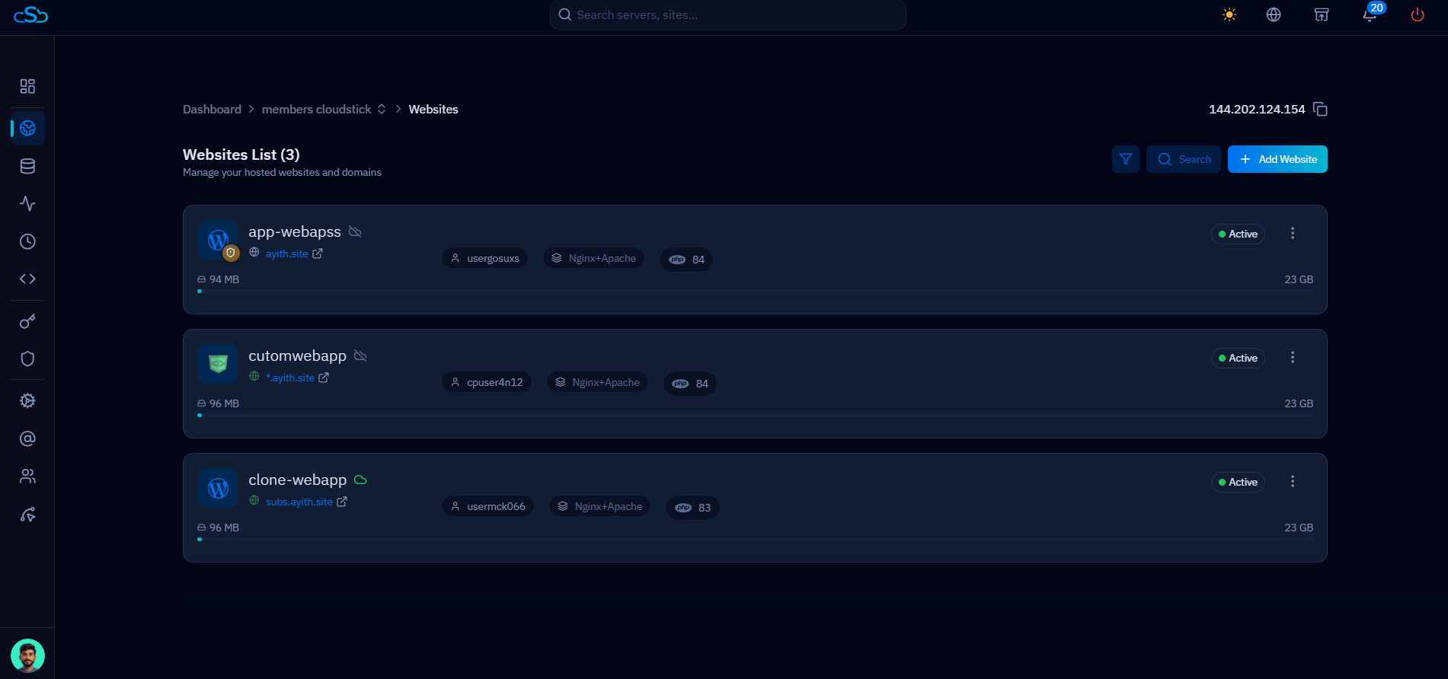Click clone-webapp site name
This screenshot has height=679, width=1448.
pyautogui.click(x=297, y=480)
